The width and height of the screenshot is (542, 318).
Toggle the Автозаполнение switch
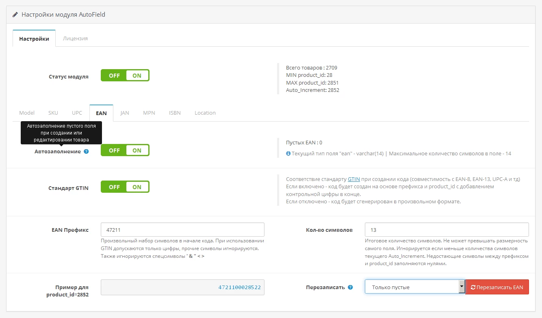coord(125,150)
